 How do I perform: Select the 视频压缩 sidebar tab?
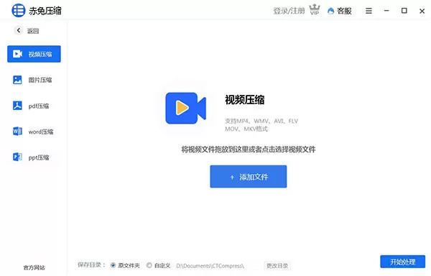tap(34, 54)
